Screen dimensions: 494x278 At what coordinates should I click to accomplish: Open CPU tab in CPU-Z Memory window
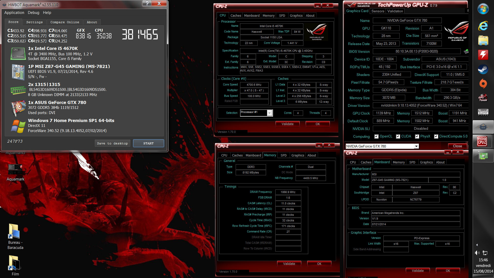pyautogui.click(x=224, y=155)
